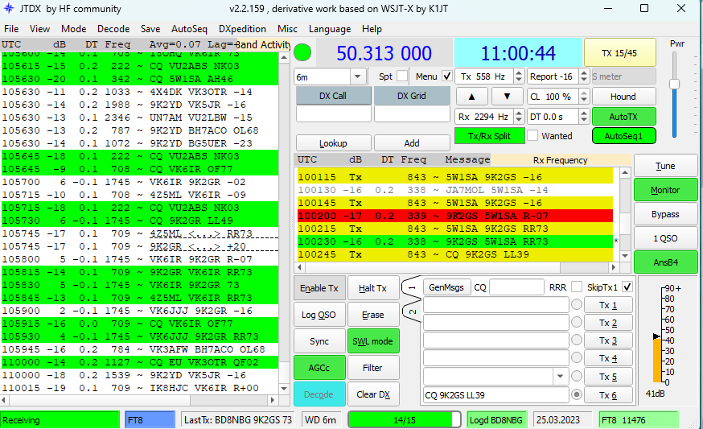Image resolution: width=703 pixels, height=429 pixels.
Task: Open the AutoSeq menu
Action: click(189, 29)
